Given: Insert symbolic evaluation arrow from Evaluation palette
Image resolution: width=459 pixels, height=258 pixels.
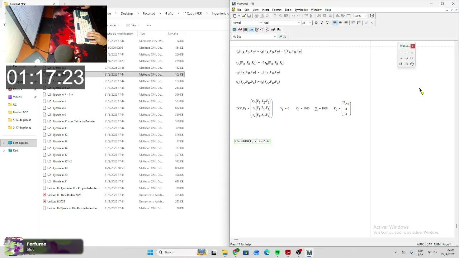Looking at the screenshot, I should click(401, 58).
